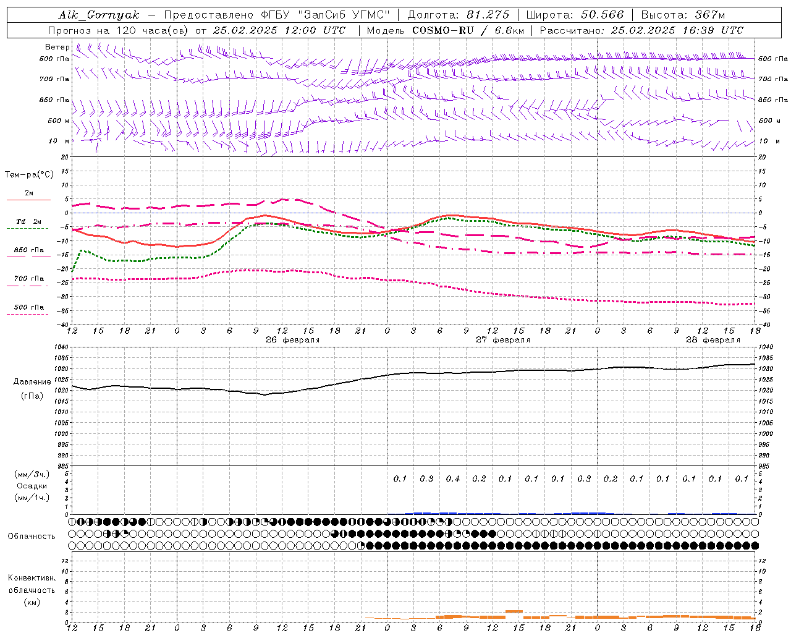Click the Облачность cloudiness label
This screenshot has height=633, width=791.
(x=32, y=537)
